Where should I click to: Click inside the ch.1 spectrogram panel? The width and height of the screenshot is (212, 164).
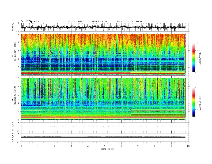tap(103, 55)
